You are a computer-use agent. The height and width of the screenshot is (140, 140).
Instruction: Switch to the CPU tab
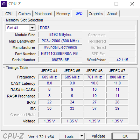[x=9, y=14]
